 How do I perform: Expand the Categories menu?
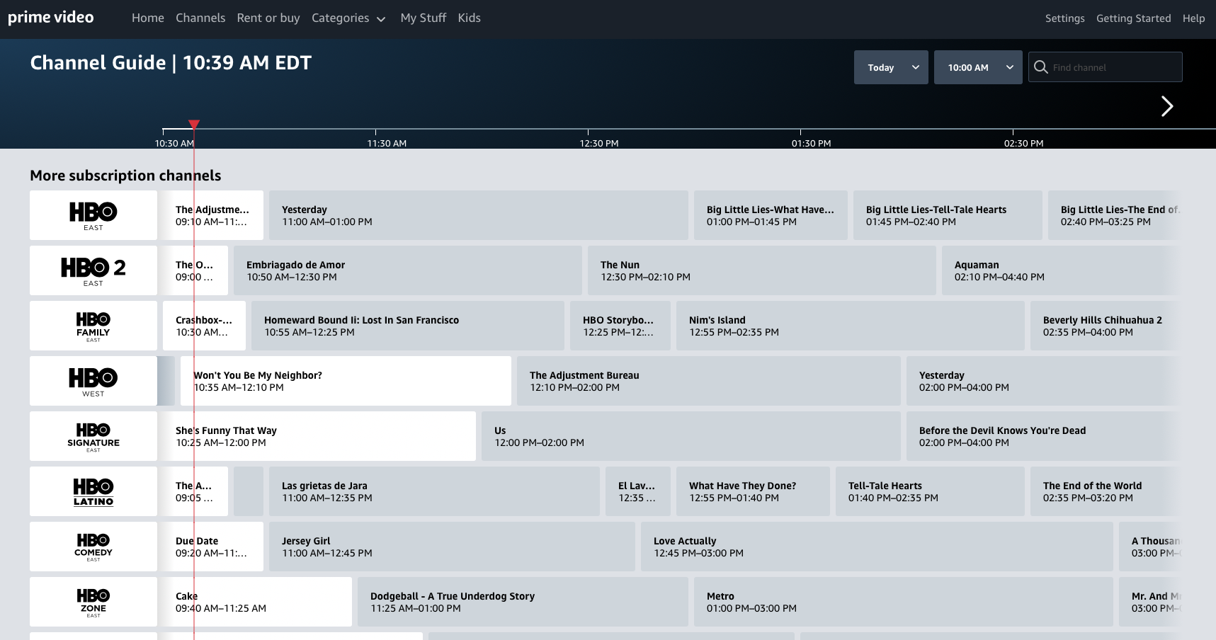coord(348,18)
